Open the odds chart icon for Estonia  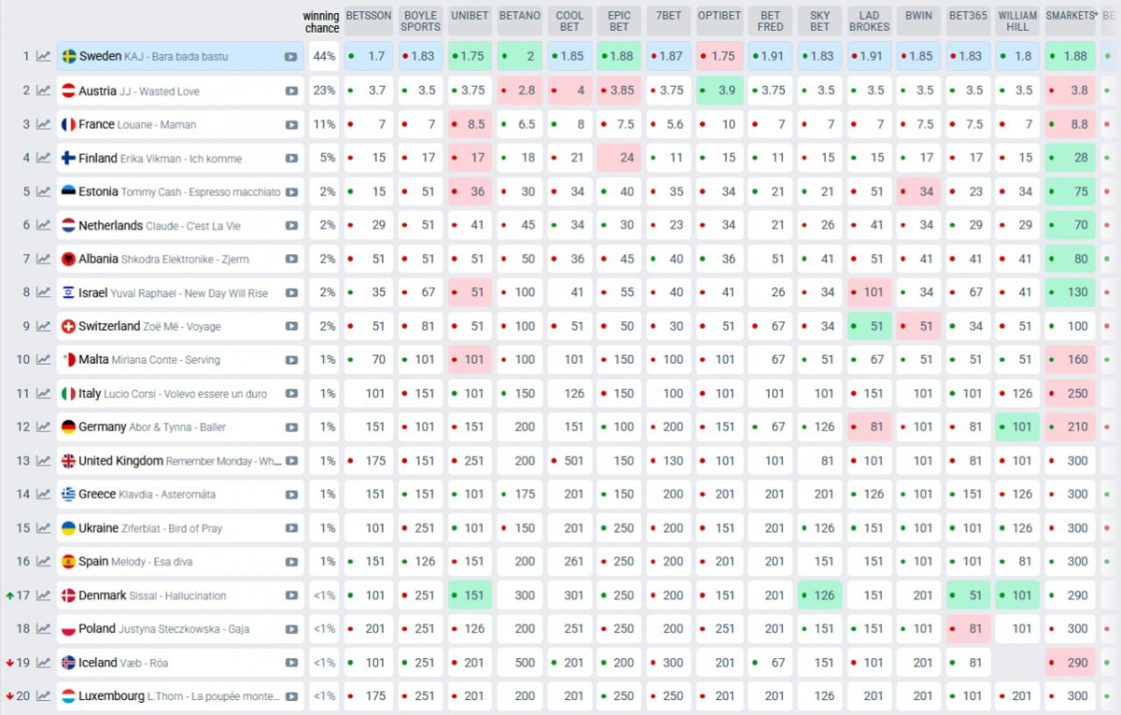coord(44,192)
